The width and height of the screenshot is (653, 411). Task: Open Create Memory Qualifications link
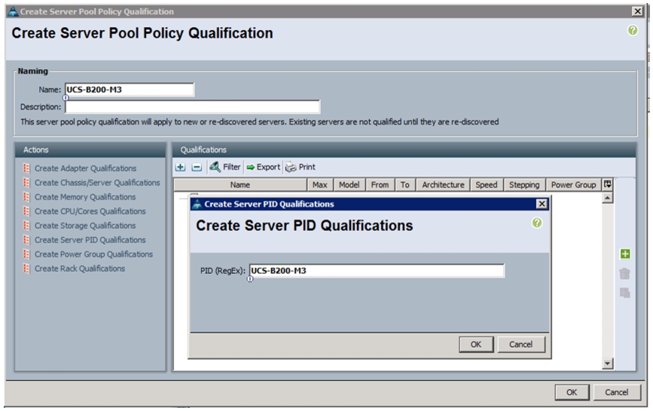pos(85,197)
